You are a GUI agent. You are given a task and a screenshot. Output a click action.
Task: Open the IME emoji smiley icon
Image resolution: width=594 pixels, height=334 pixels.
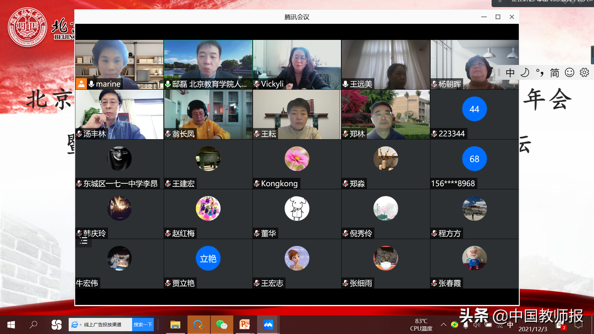point(569,73)
